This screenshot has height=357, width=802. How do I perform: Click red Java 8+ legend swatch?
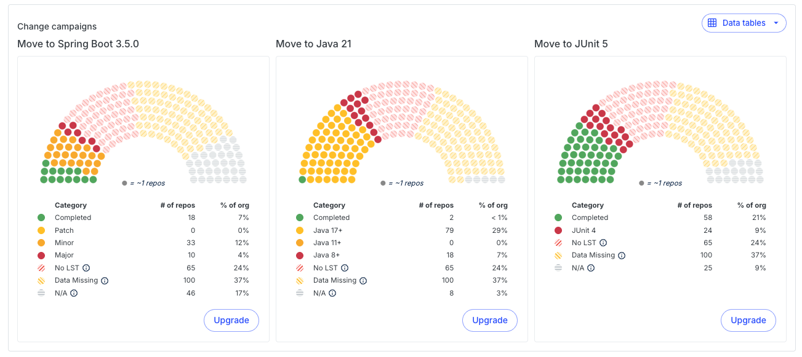300,255
